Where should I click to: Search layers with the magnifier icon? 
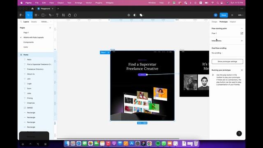[x=21, y=22]
